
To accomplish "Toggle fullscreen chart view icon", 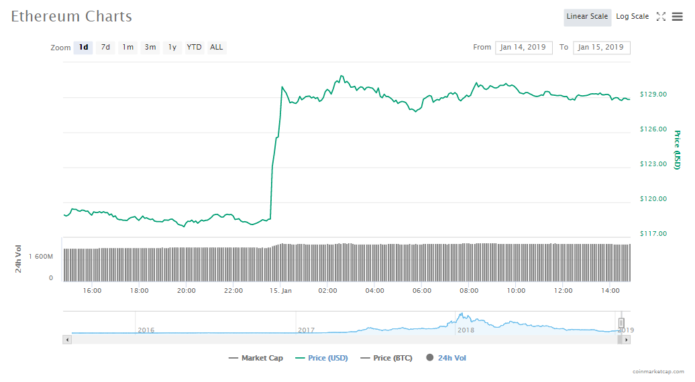I will click(661, 17).
